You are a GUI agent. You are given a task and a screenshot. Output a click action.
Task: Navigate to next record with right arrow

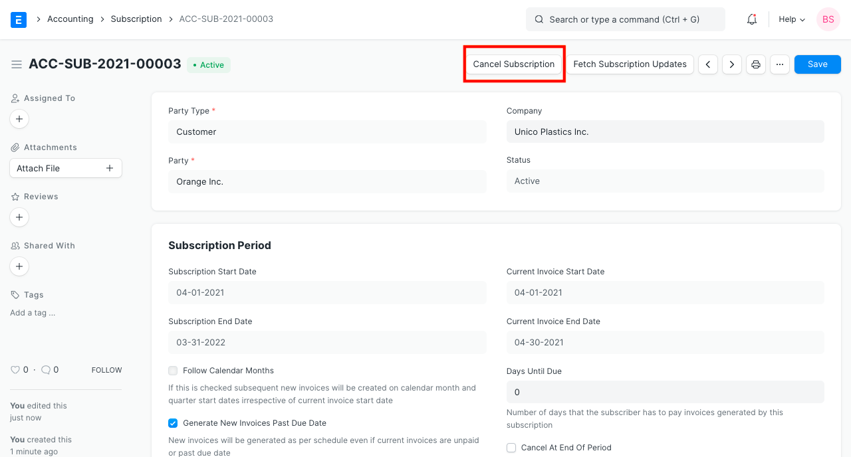click(x=731, y=64)
